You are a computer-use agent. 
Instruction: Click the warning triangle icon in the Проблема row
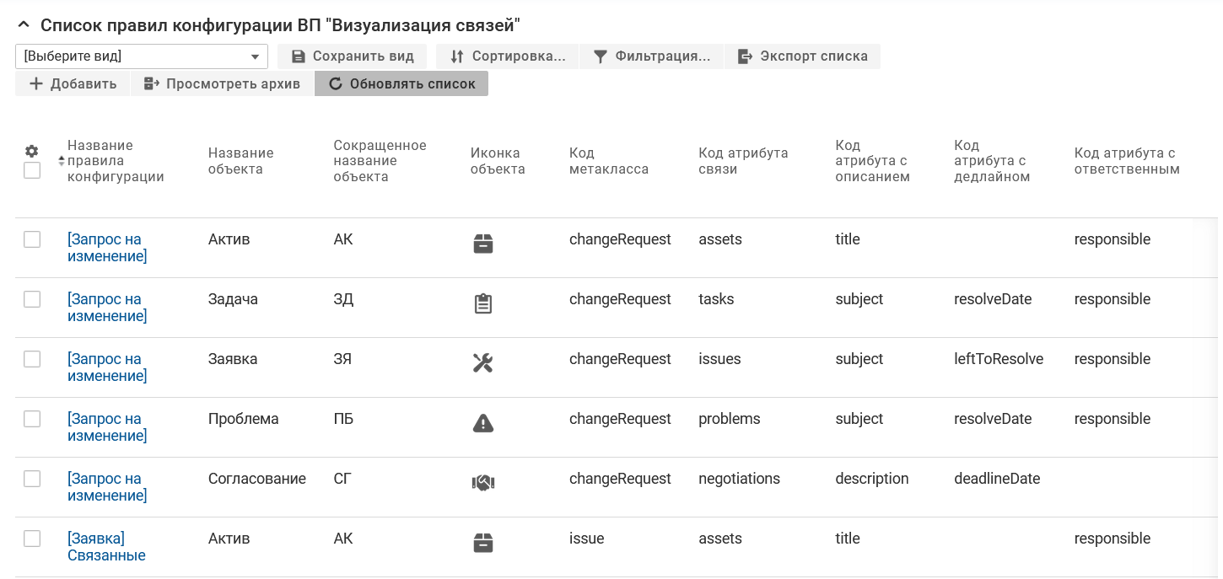pyautogui.click(x=482, y=423)
